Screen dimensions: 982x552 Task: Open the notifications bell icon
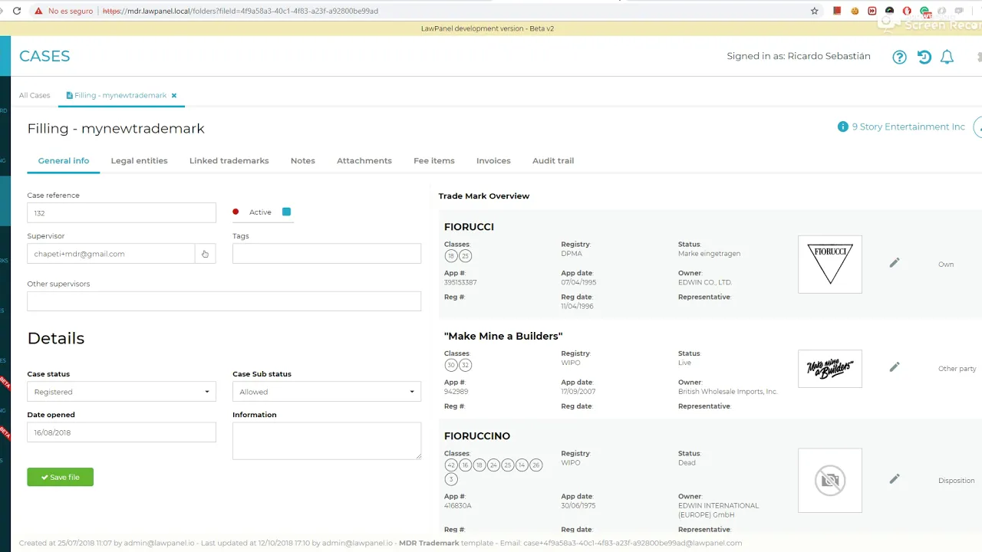click(x=947, y=57)
